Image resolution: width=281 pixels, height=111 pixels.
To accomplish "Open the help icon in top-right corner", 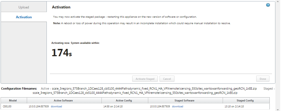I will [x=268, y=5].
